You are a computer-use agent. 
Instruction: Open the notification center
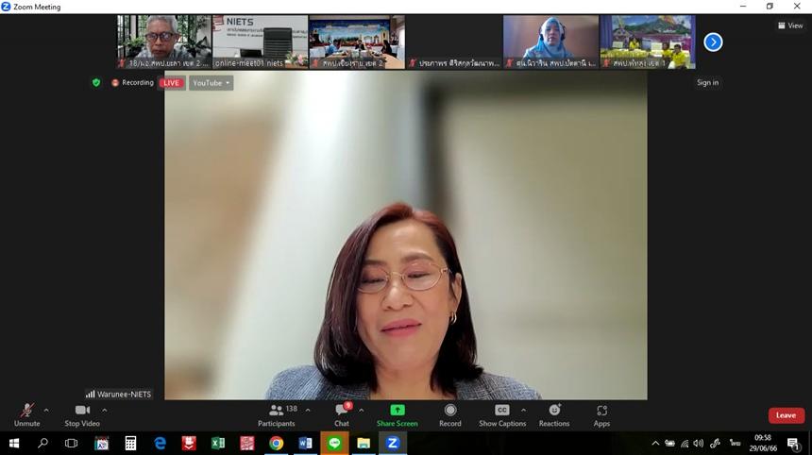point(794,444)
